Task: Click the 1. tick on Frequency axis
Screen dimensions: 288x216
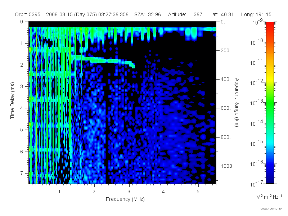Action: (x=60, y=192)
